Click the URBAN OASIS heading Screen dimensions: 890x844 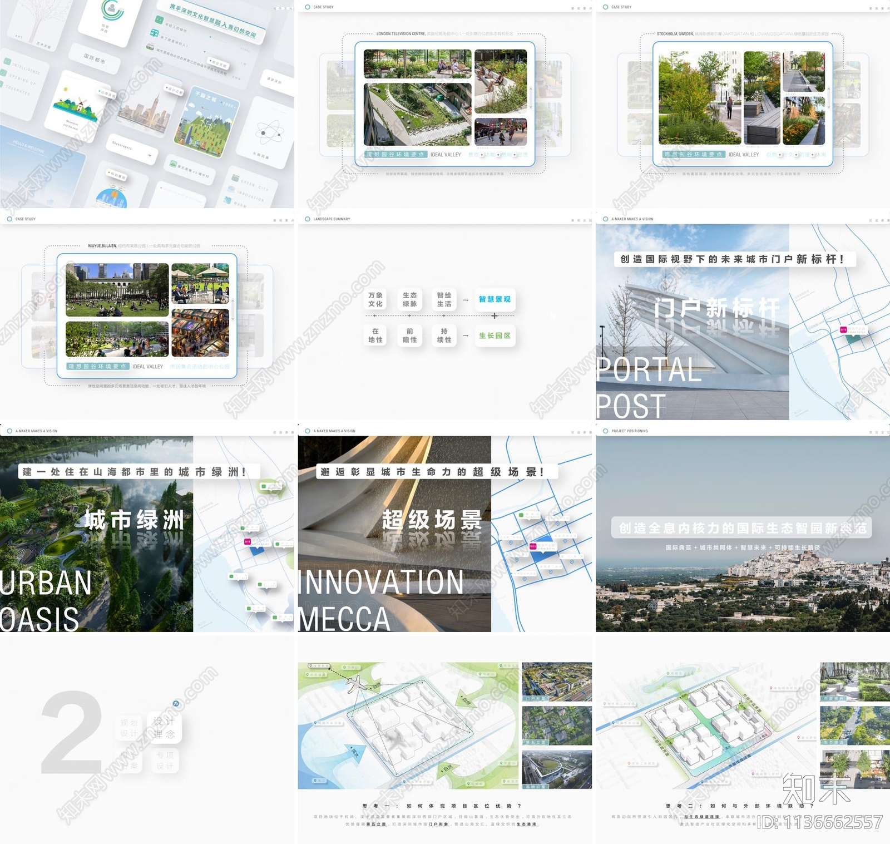[46, 600]
